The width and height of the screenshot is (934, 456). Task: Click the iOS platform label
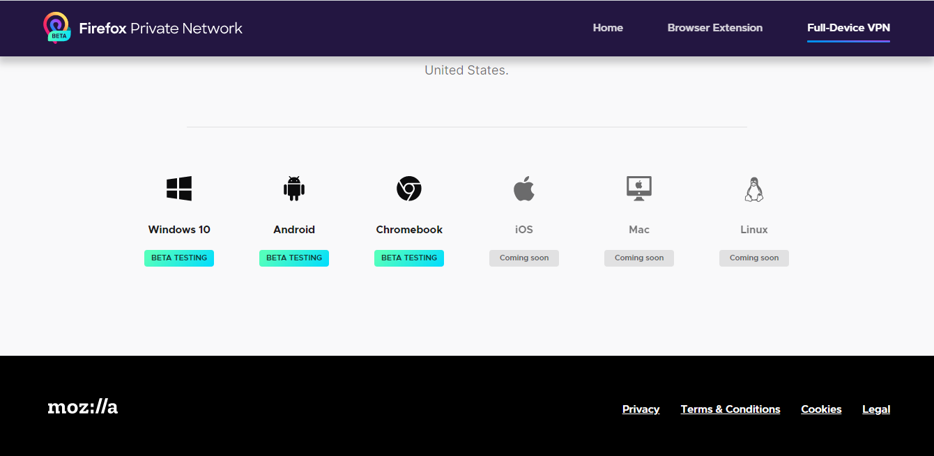[x=524, y=230]
